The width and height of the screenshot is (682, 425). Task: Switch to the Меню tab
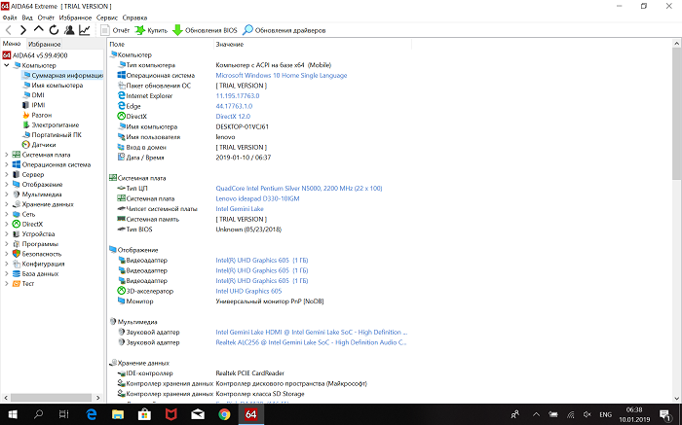click(12, 44)
